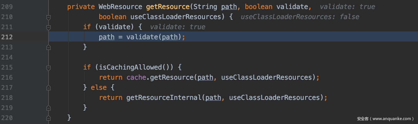Set breakpoint at line number 209
The width and height of the screenshot is (418, 124).
pyautogui.click(x=7, y=7)
